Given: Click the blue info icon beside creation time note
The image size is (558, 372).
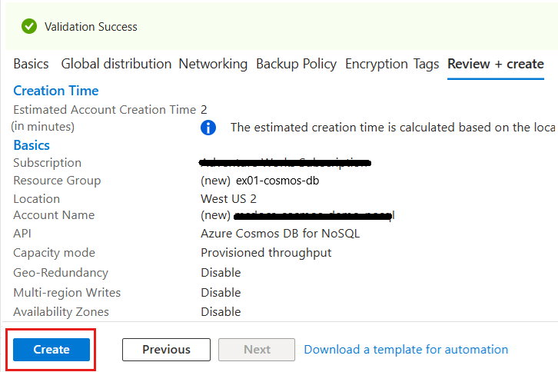Looking at the screenshot, I should click(x=208, y=128).
